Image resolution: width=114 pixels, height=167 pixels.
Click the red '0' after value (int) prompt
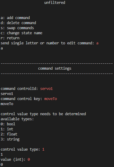click(x=29, y=160)
